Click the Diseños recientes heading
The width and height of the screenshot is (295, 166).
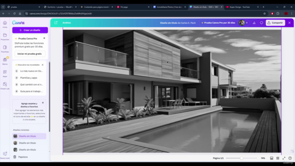point(21,130)
